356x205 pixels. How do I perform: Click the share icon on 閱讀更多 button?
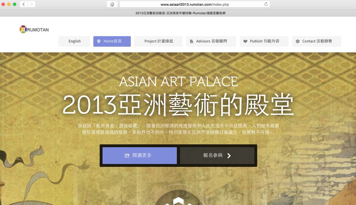tap(127, 156)
